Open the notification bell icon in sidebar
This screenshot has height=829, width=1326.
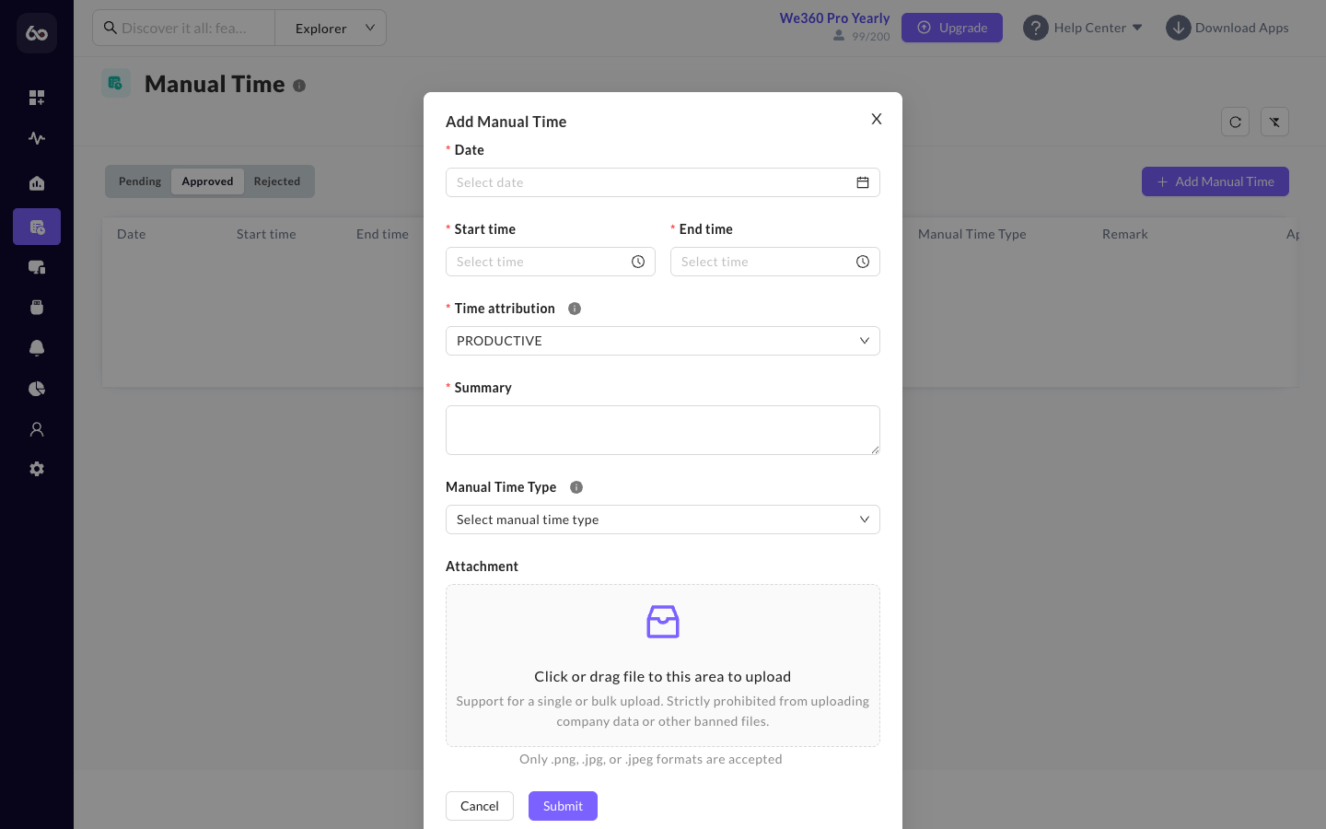(37, 348)
